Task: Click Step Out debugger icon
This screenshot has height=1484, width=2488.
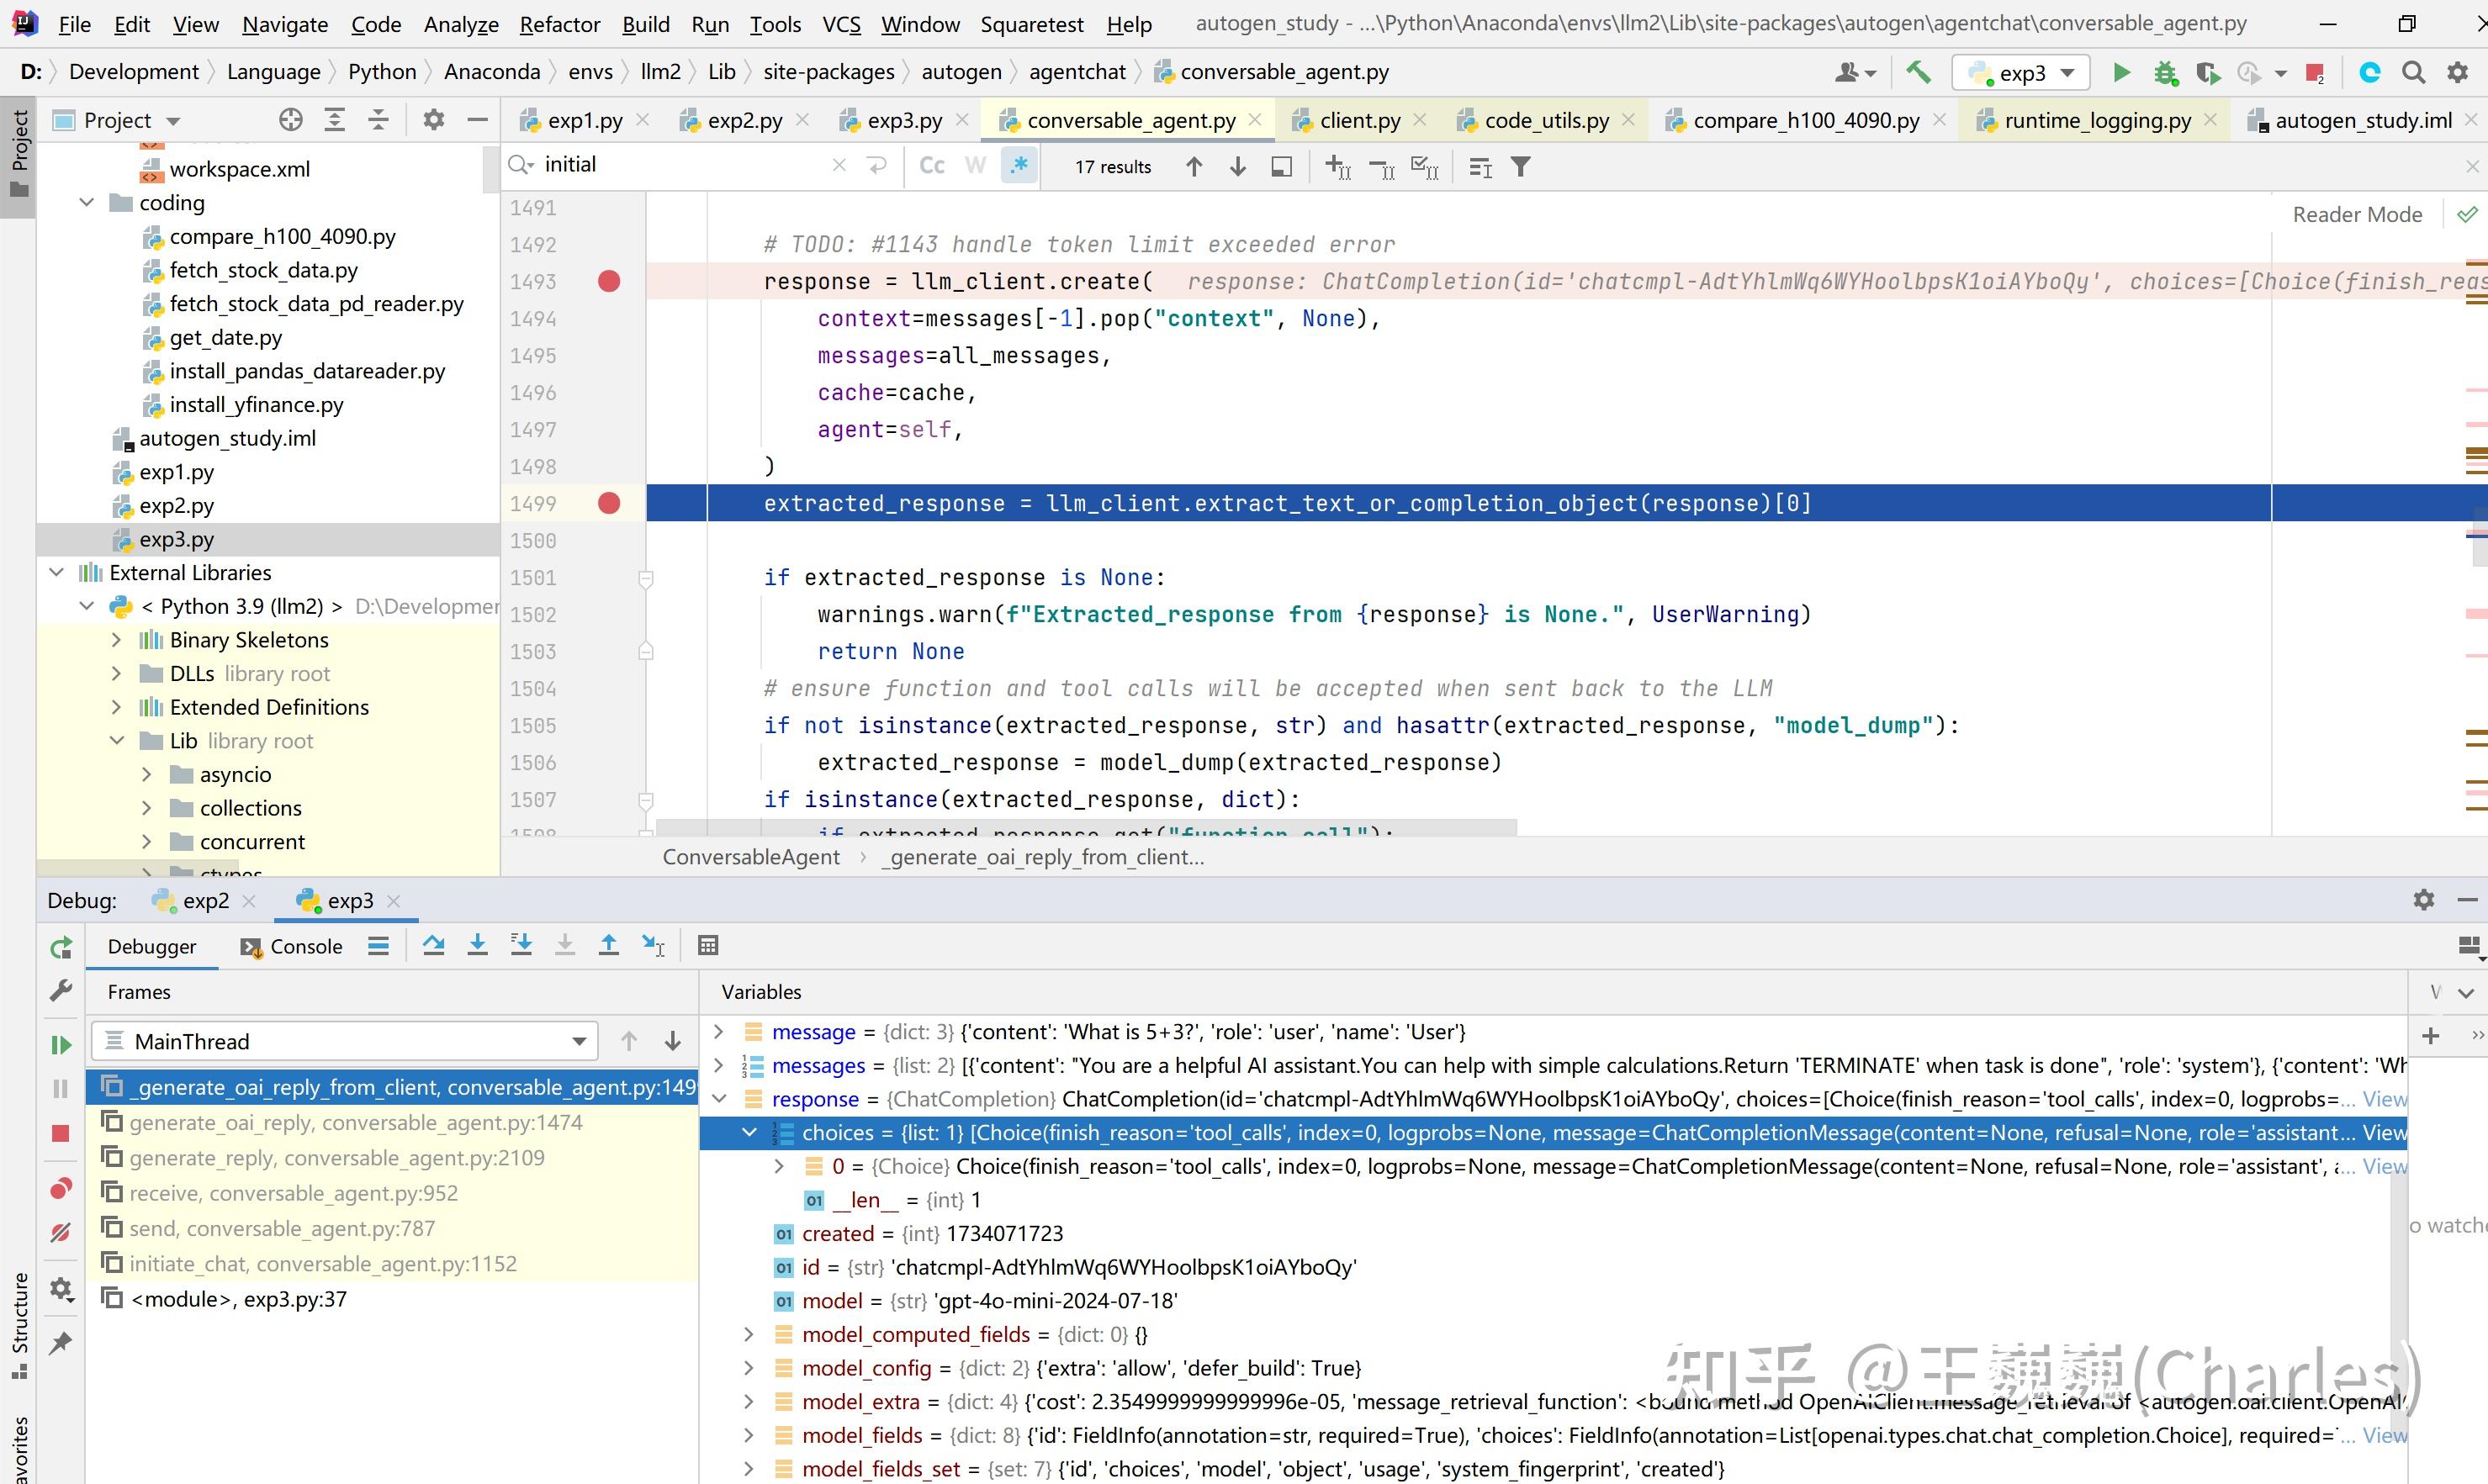Action: point(608,945)
